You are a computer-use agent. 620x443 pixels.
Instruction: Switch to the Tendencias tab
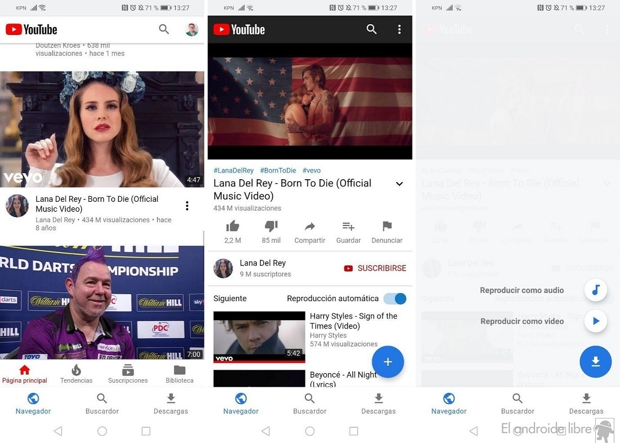click(76, 375)
